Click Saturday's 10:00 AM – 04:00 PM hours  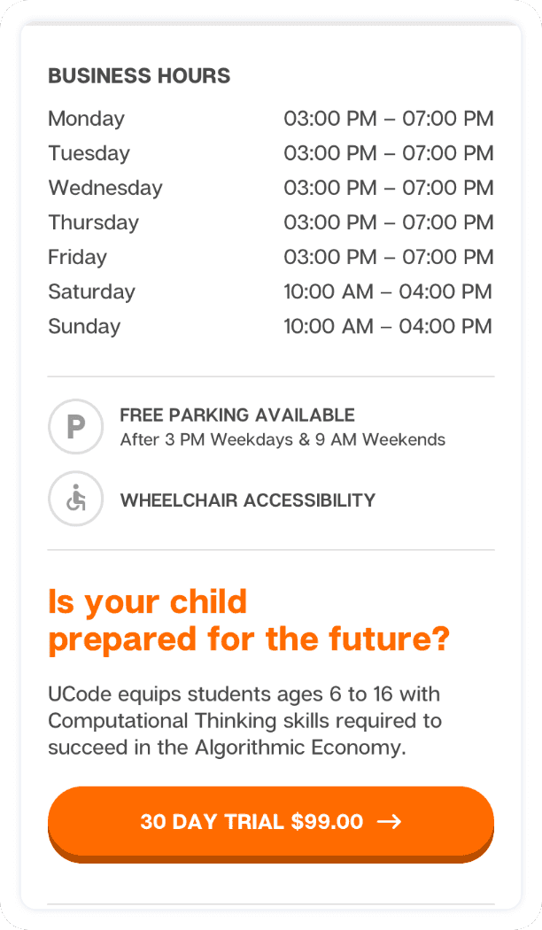click(387, 291)
